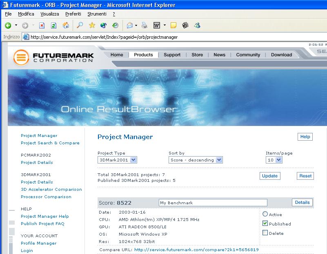Visit the Community site tab
327x254 pixels.
(x=248, y=55)
